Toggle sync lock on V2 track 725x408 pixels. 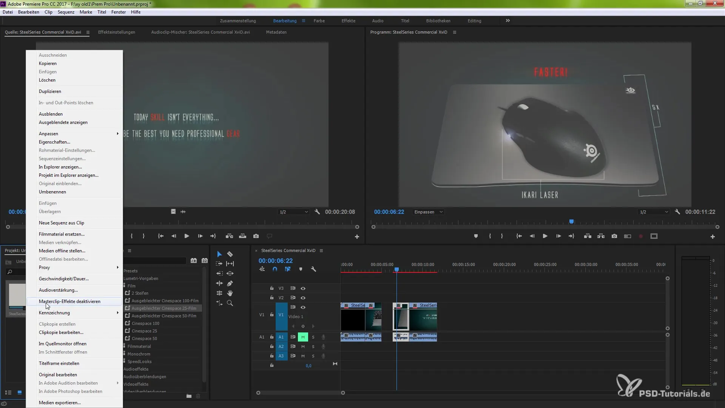tap(293, 298)
